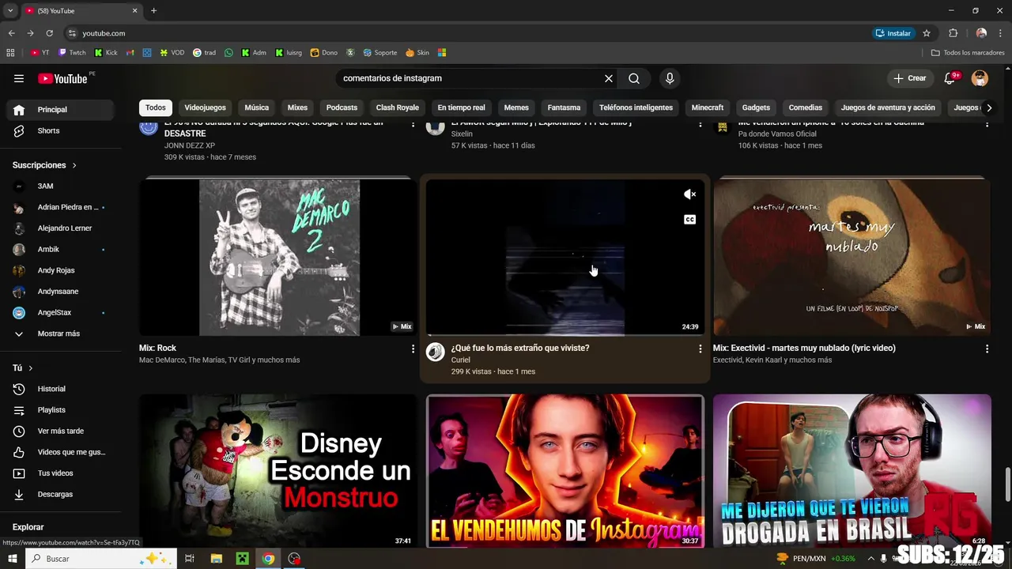This screenshot has width=1012, height=569.
Task: Open the YouTube hamburger guide menu
Action: point(19,78)
